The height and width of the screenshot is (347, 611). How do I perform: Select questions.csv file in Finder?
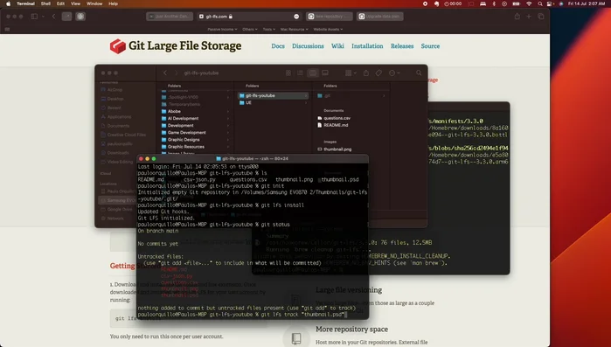[334, 118]
